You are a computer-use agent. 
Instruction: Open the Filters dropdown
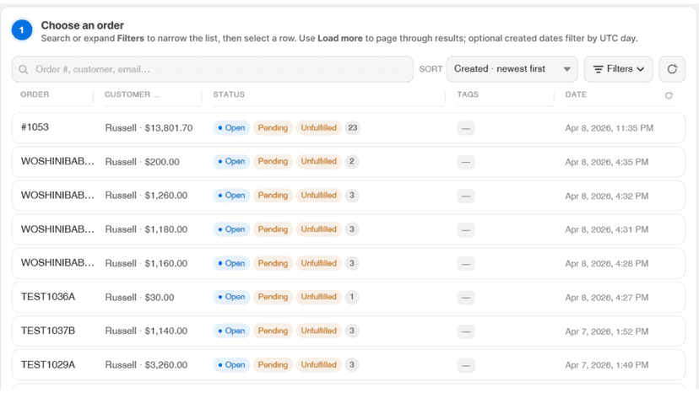click(618, 69)
